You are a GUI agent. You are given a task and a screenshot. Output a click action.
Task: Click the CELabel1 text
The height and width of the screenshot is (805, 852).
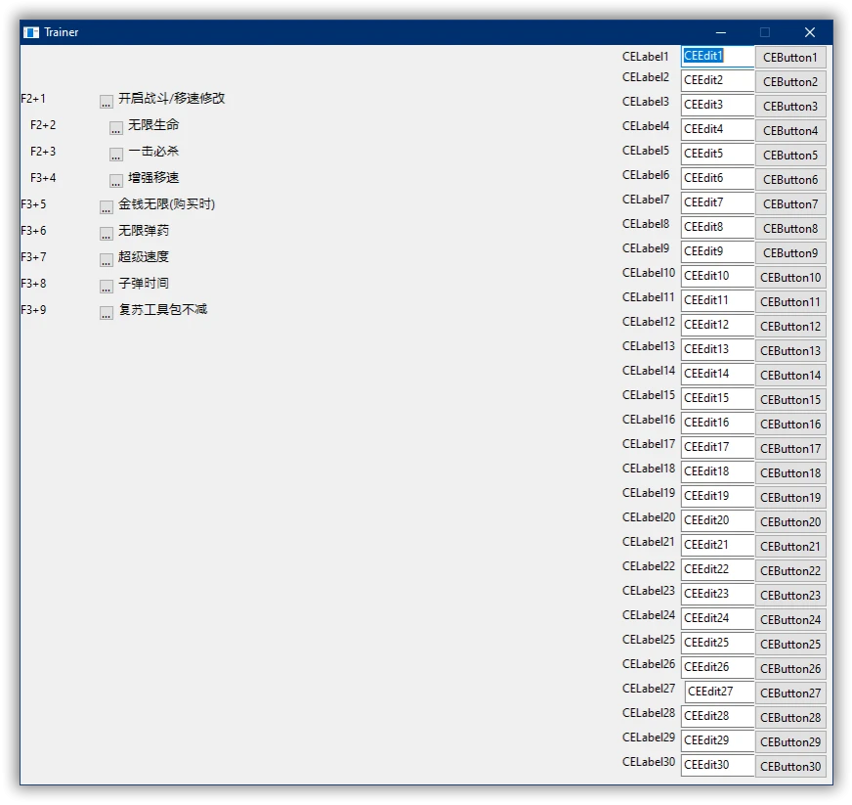pyautogui.click(x=646, y=57)
